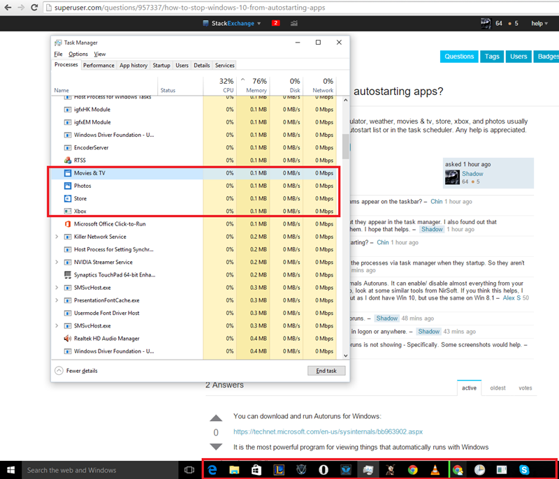Switch to the Performance tab
This screenshot has width=559, height=479.
[99, 66]
